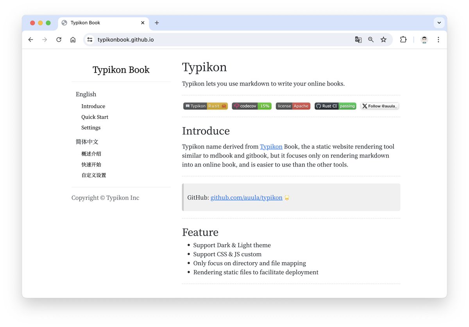Click 'Rendering static files to facilitate deployment'

[256, 272]
